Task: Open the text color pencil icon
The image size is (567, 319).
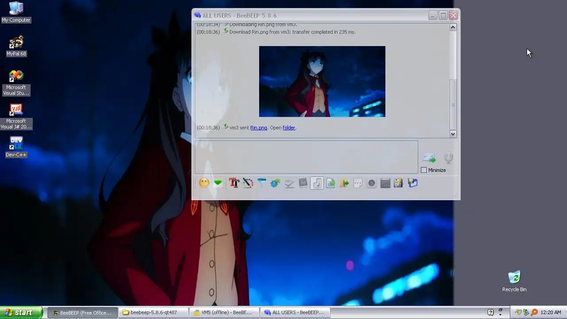Action: [x=248, y=183]
